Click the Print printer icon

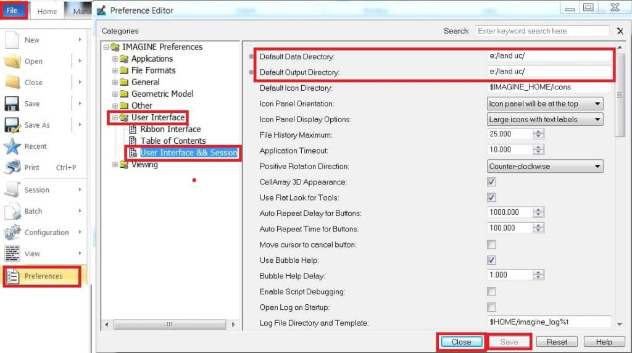click(x=12, y=167)
